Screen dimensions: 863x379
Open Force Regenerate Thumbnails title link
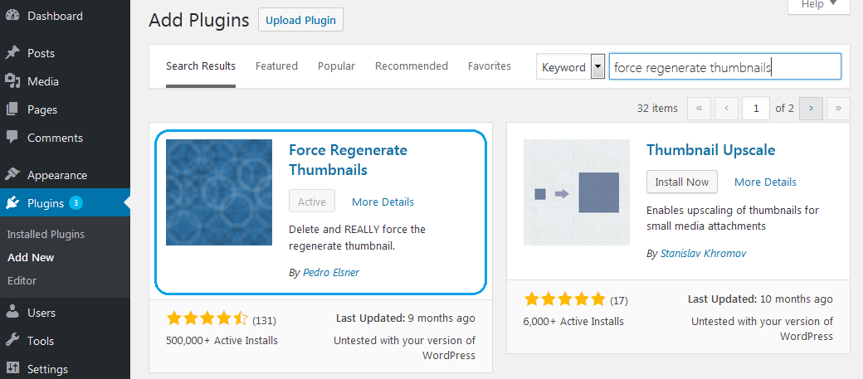(348, 160)
